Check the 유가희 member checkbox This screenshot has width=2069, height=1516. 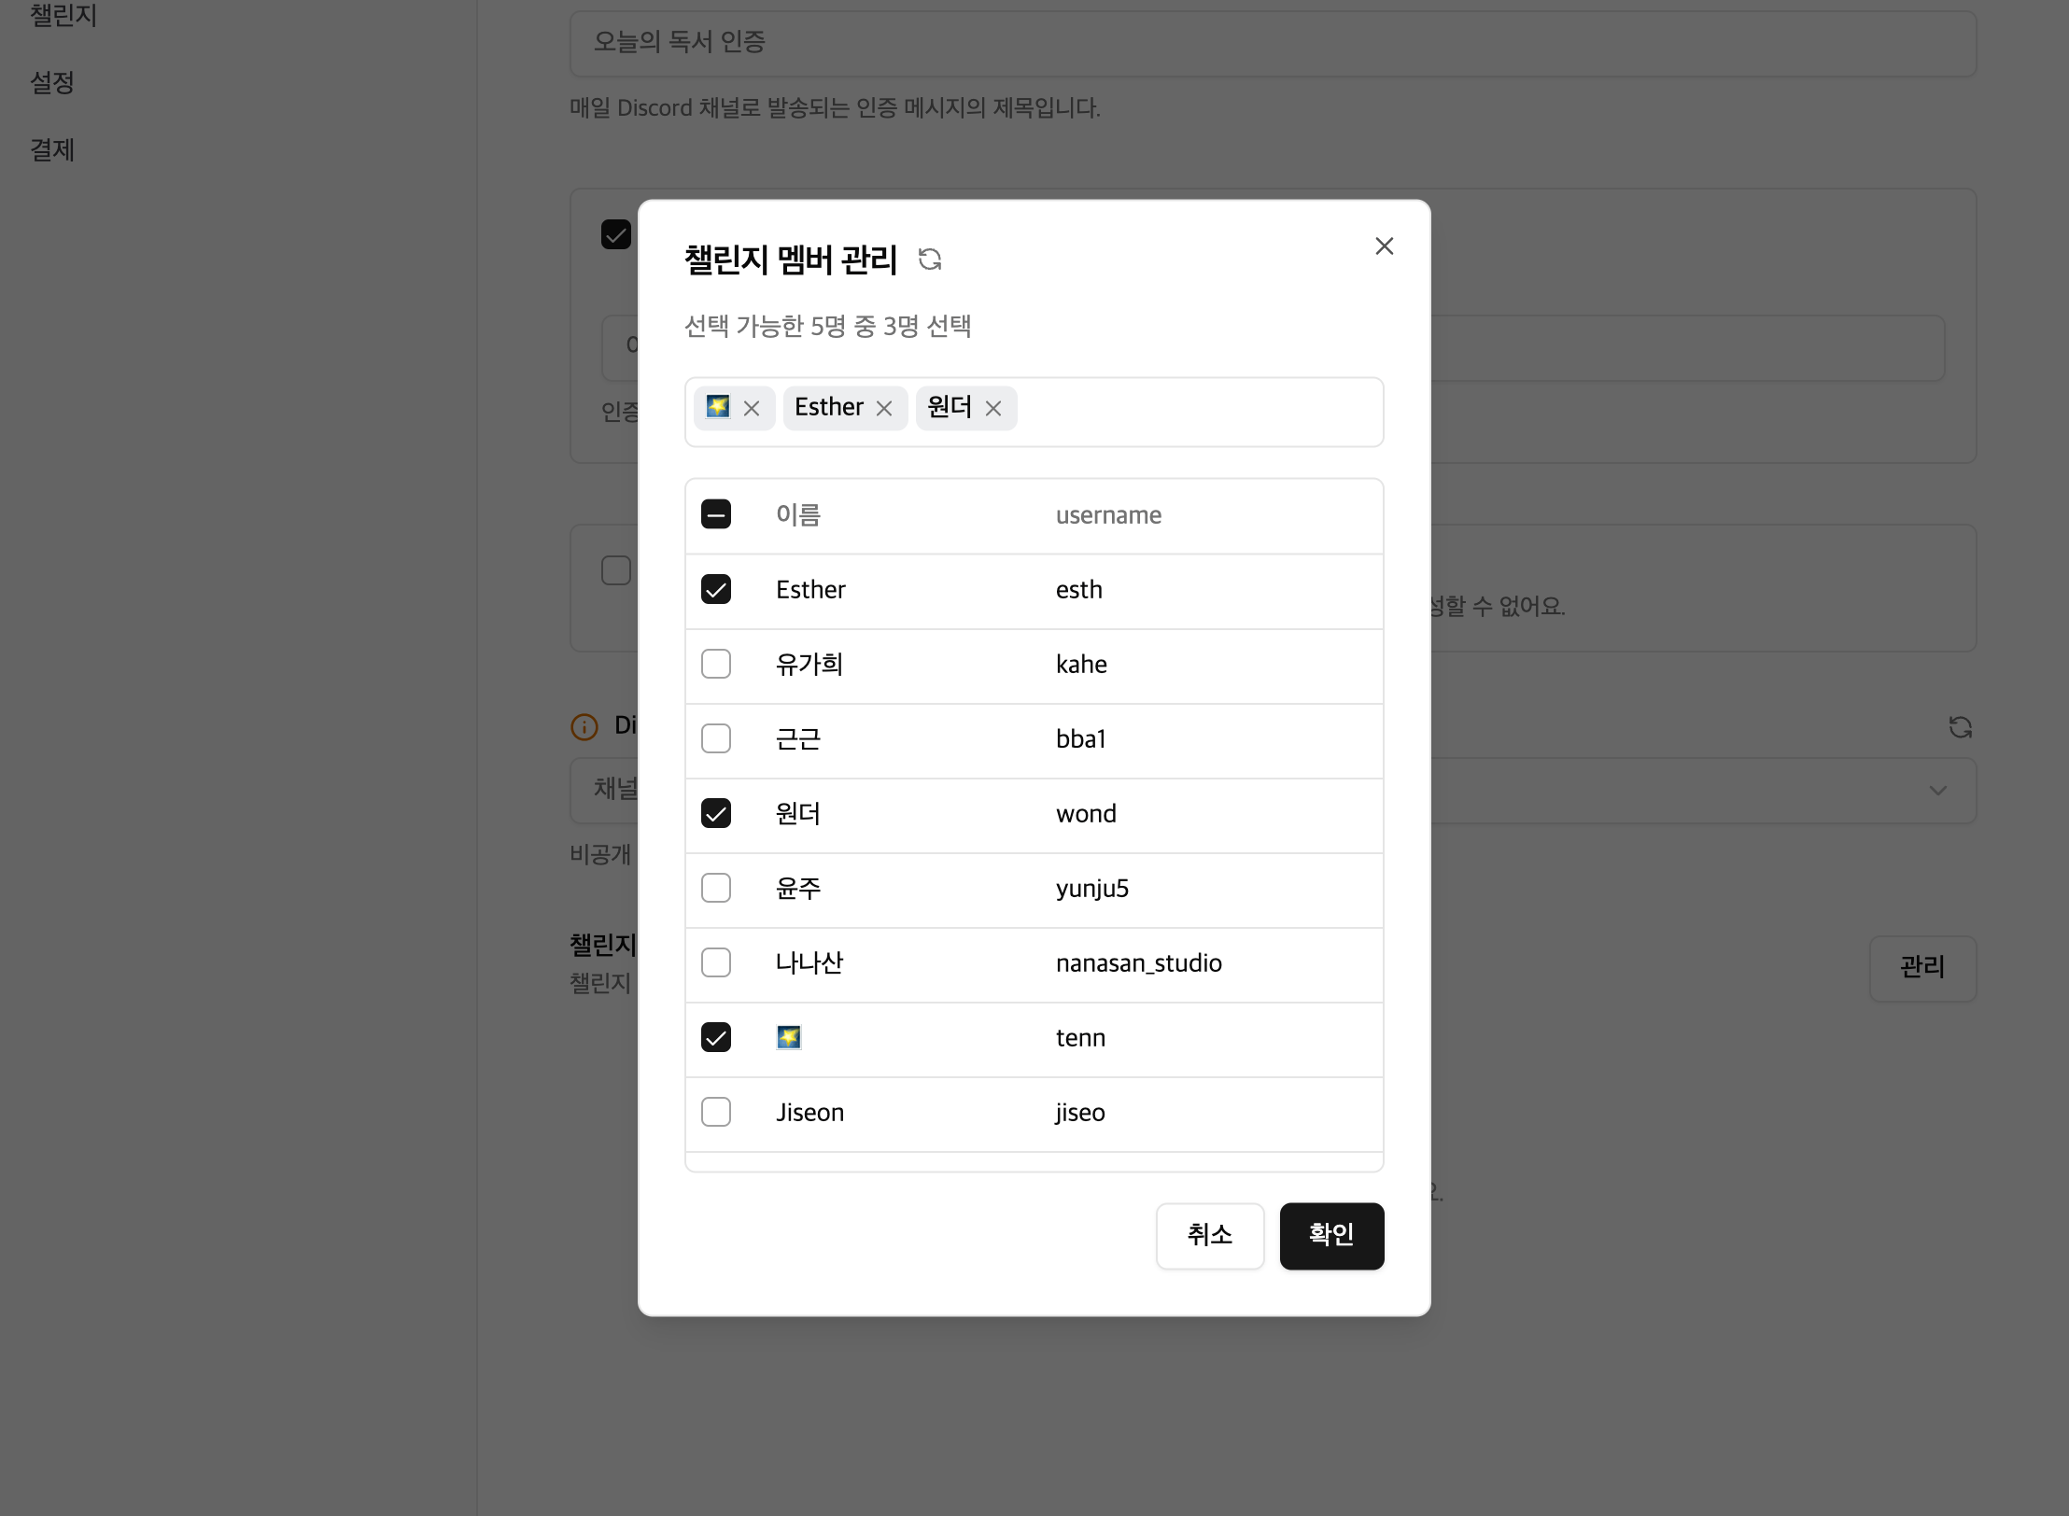coord(716,664)
